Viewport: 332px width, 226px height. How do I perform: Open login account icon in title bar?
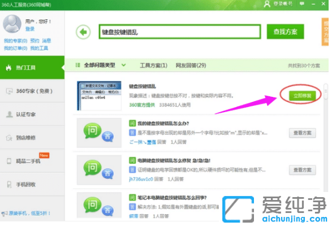click(x=267, y=4)
